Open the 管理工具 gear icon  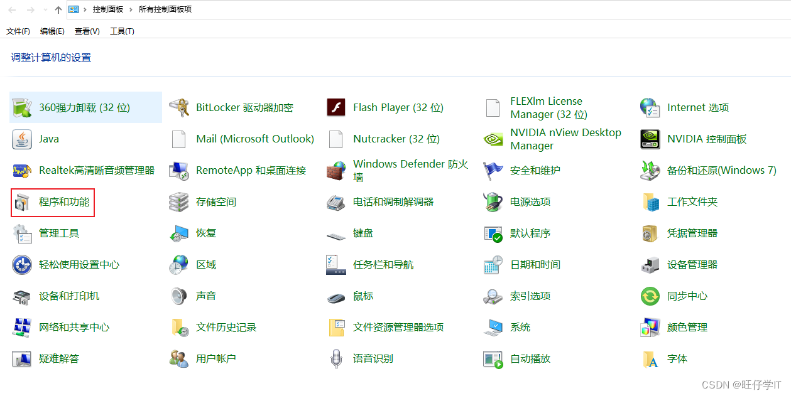[x=22, y=233]
